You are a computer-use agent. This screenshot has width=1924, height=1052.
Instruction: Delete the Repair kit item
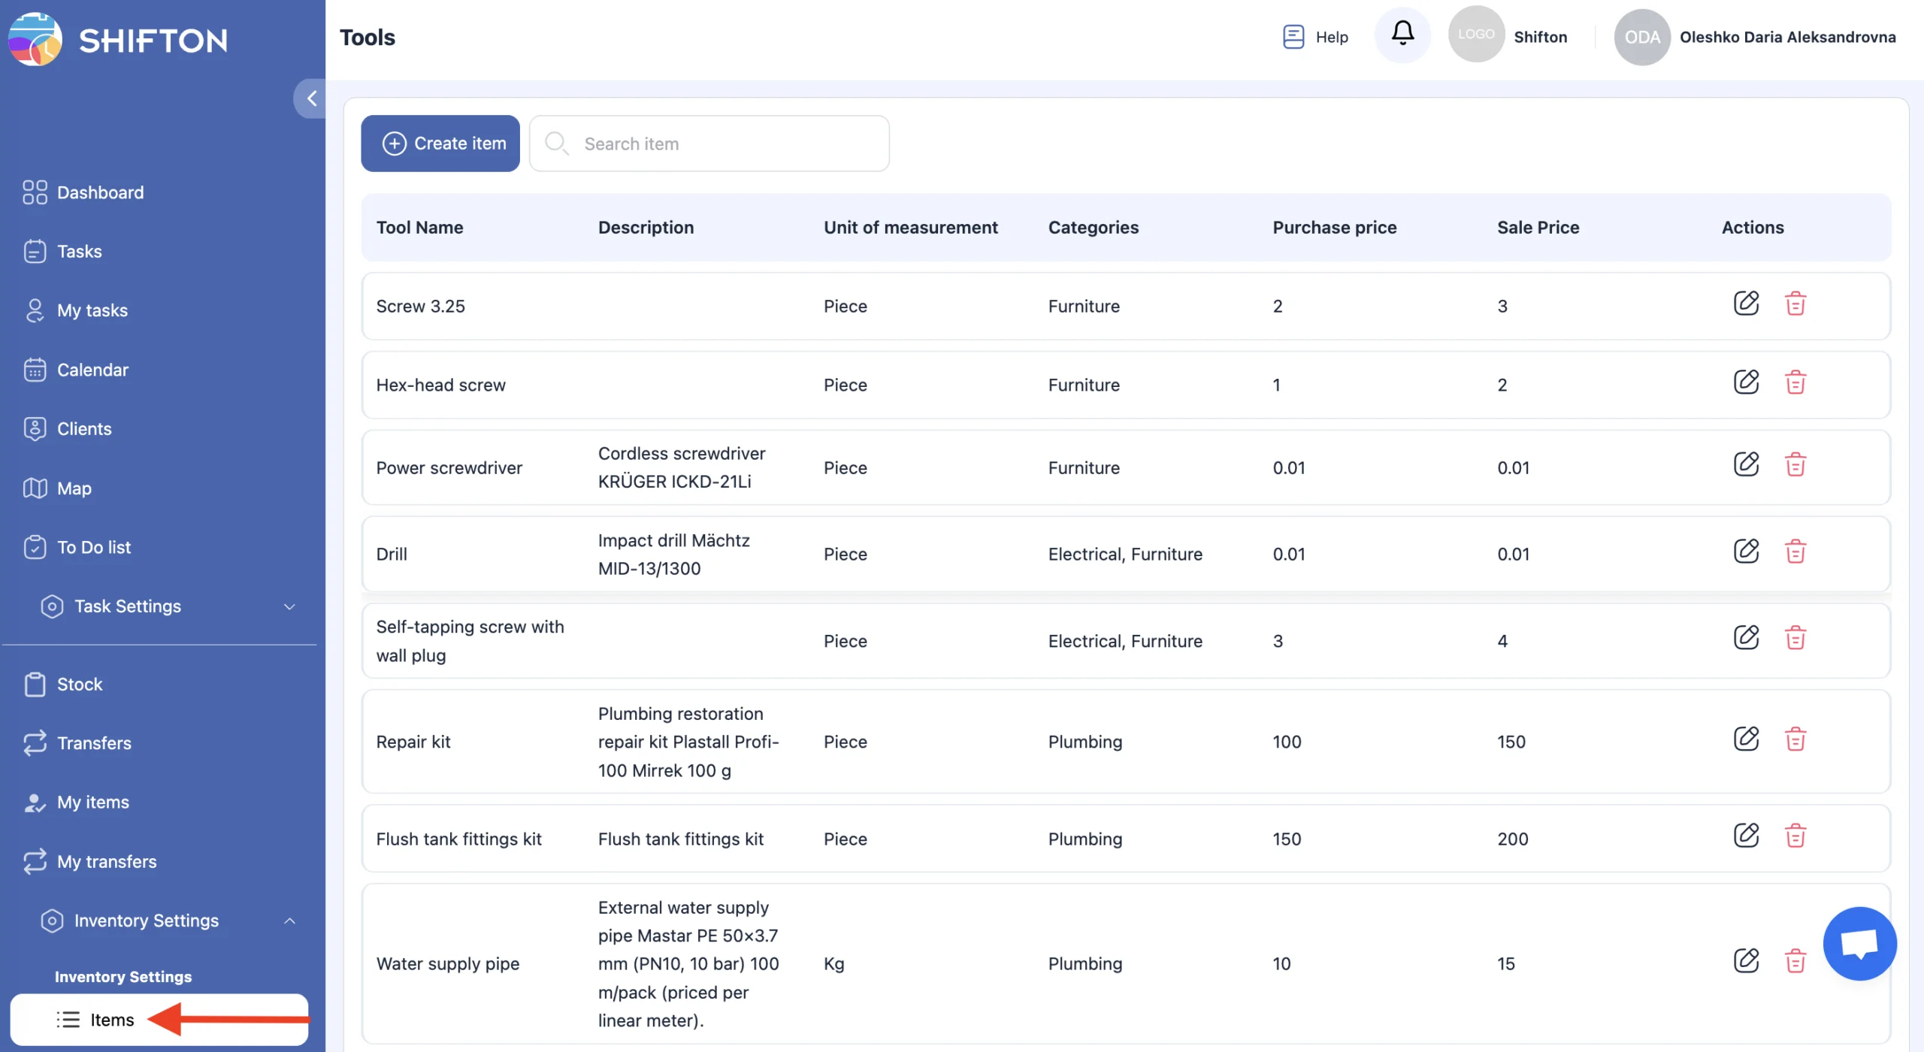click(x=1795, y=739)
